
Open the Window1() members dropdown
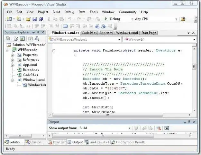pos(194,39)
